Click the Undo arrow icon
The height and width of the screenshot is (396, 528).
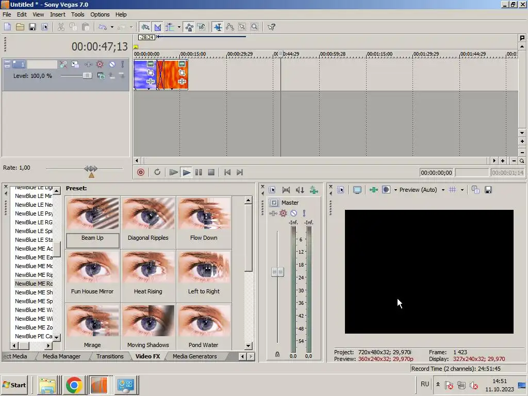point(103,27)
